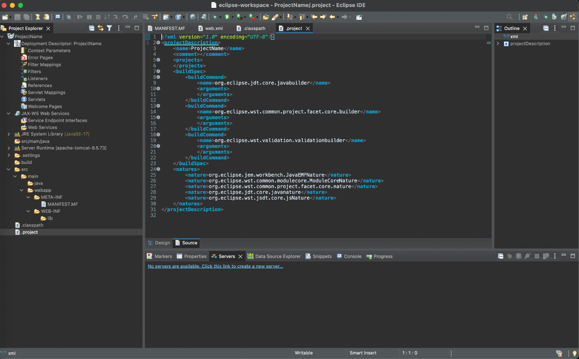
Task: Collapse the webapp folder
Action: 22,190
